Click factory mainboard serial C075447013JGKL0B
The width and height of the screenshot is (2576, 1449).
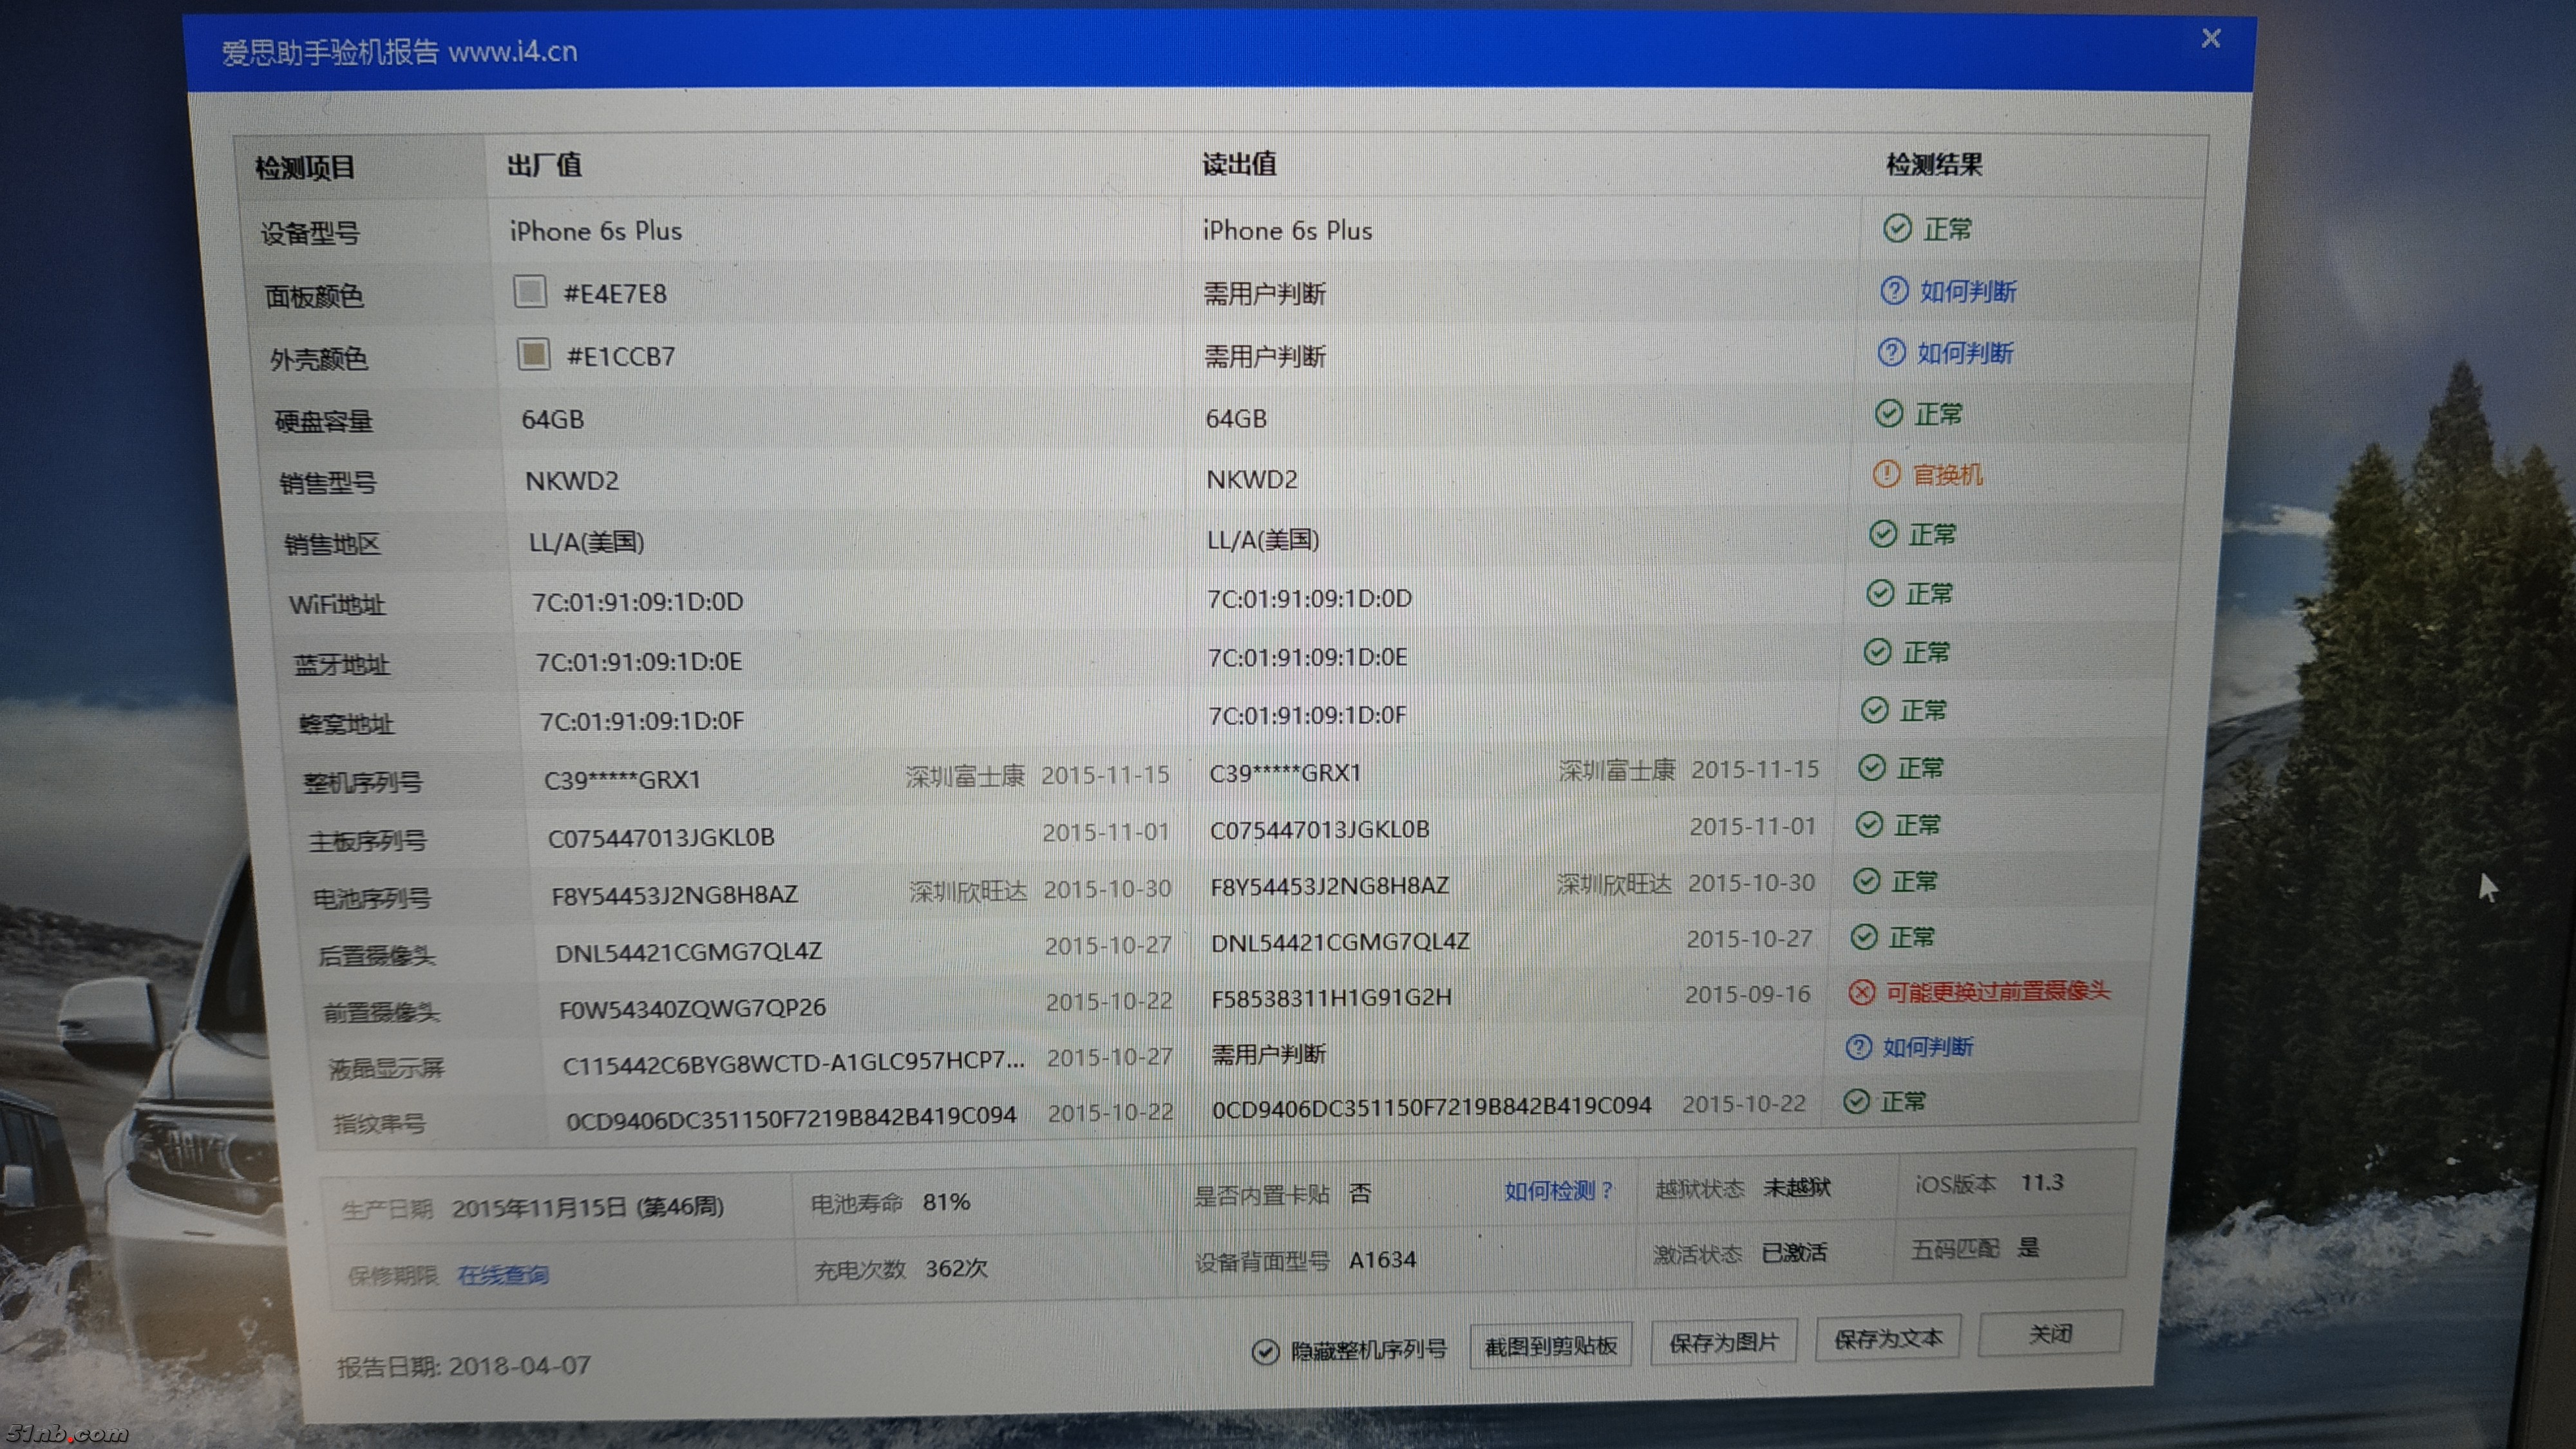661,837
